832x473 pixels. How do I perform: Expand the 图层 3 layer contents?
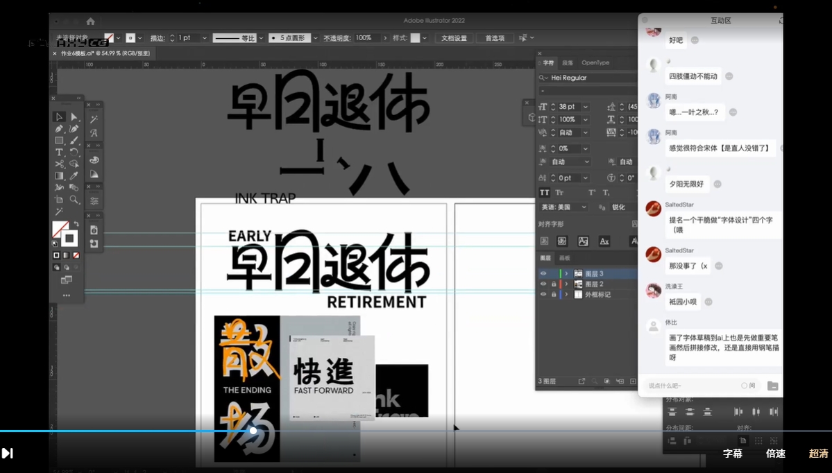pos(566,274)
